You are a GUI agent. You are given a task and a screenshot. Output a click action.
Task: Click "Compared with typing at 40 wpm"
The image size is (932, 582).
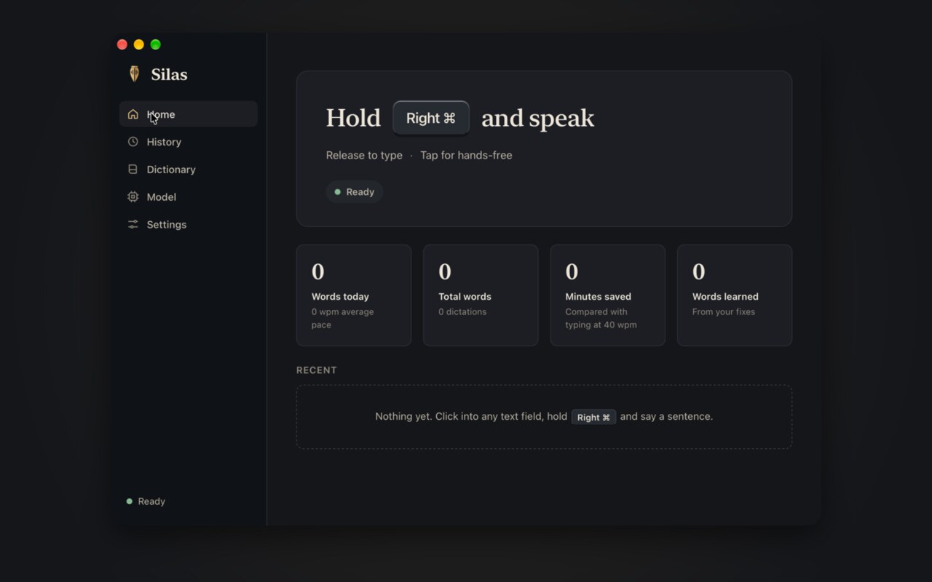[601, 319]
